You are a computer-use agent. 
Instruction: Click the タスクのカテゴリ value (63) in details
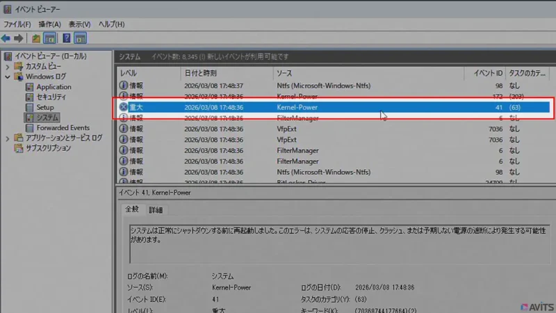pos(361,299)
